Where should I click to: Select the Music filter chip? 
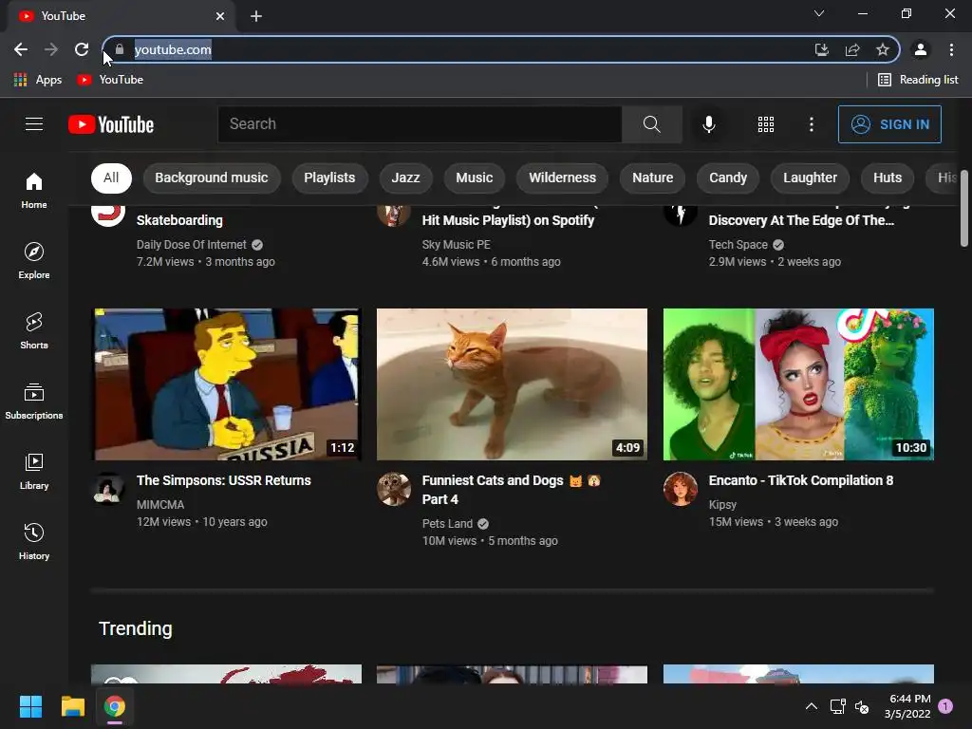point(475,178)
